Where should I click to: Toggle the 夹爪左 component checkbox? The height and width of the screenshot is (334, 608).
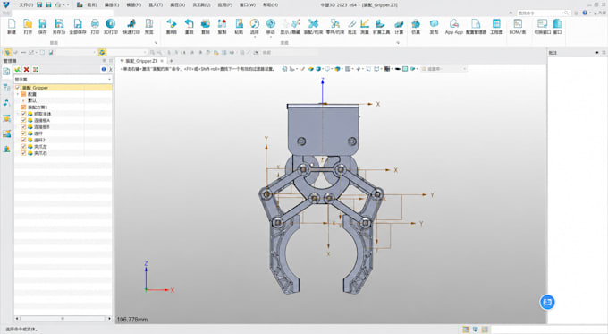pos(23,147)
